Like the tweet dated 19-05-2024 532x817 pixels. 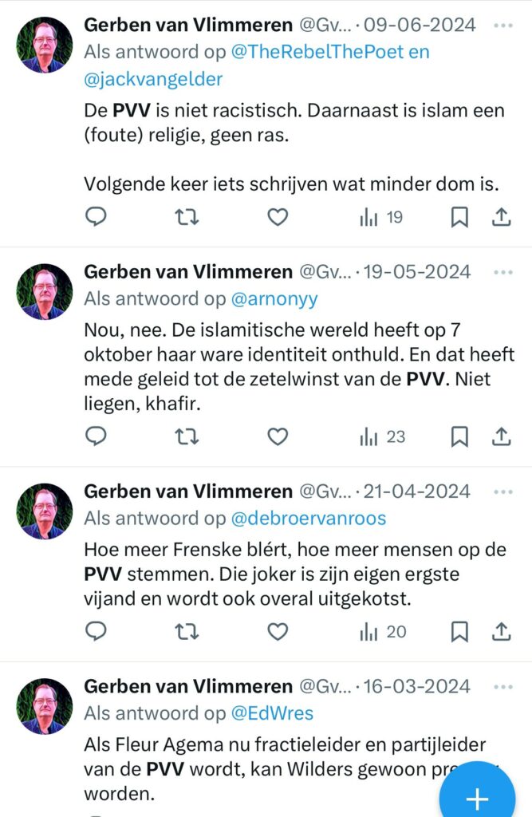point(277,436)
